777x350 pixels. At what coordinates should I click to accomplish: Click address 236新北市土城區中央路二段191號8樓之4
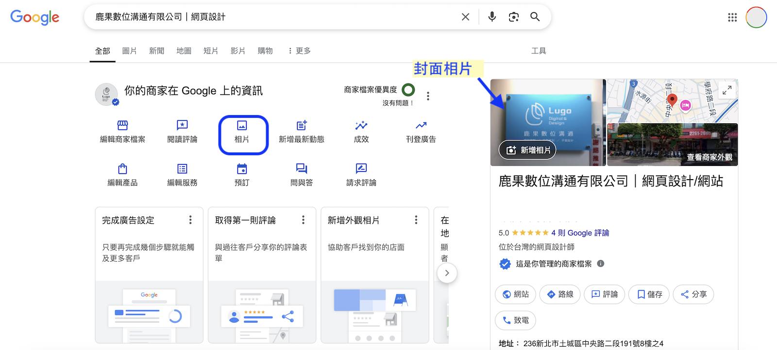(x=593, y=344)
